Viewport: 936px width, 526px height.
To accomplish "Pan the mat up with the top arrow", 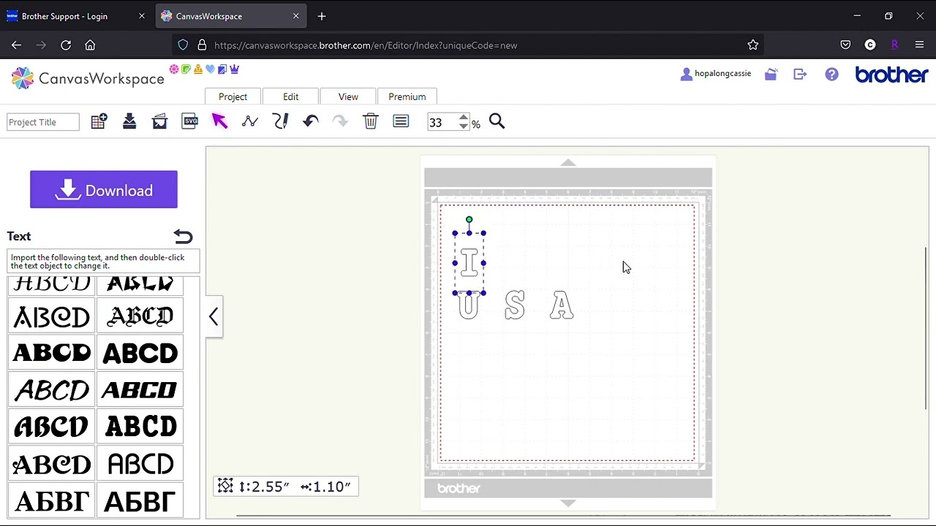I will (568, 163).
